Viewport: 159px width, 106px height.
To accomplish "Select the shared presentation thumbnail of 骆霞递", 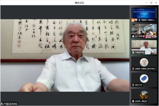I will click(144, 12).
